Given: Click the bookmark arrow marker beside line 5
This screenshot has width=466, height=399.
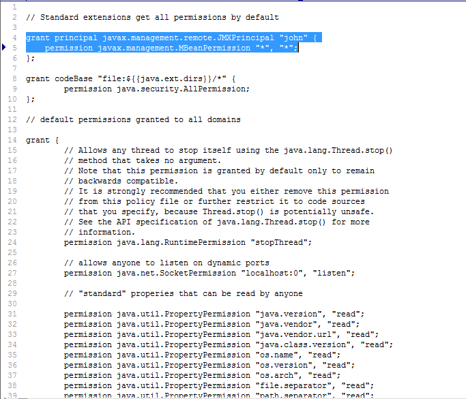Looking at the screenshot, I should pyautogui.click(x=3, y=47).
